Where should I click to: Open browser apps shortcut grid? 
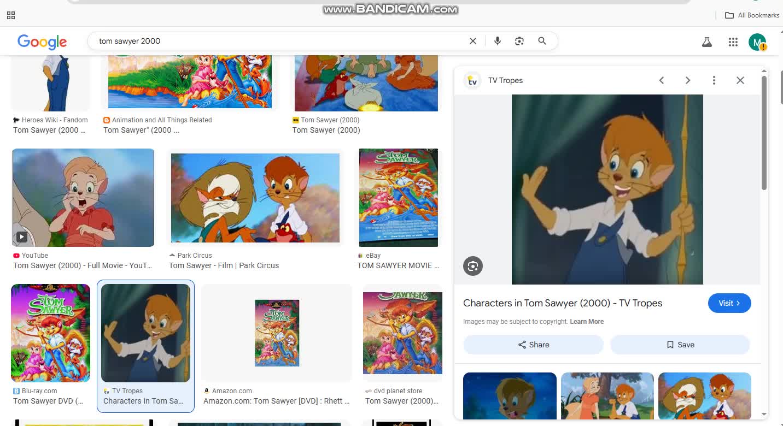pos(11,15)
